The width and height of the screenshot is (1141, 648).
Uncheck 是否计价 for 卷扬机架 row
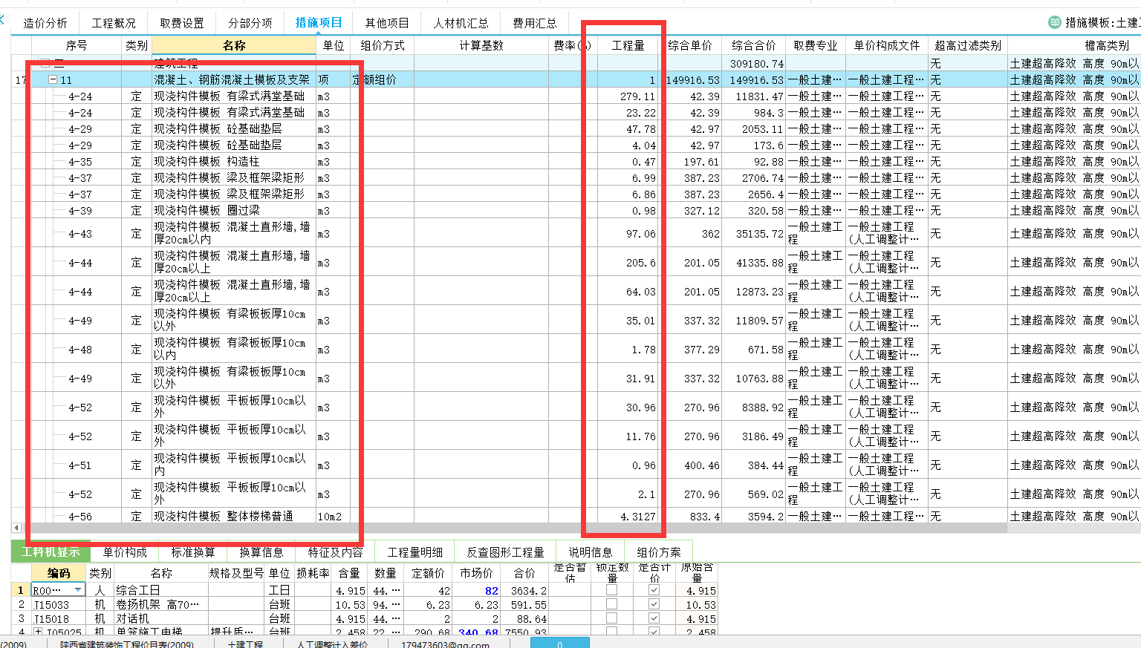[x=654, y=604]
